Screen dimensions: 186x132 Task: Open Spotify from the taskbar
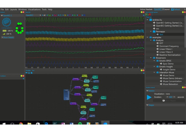80,124
